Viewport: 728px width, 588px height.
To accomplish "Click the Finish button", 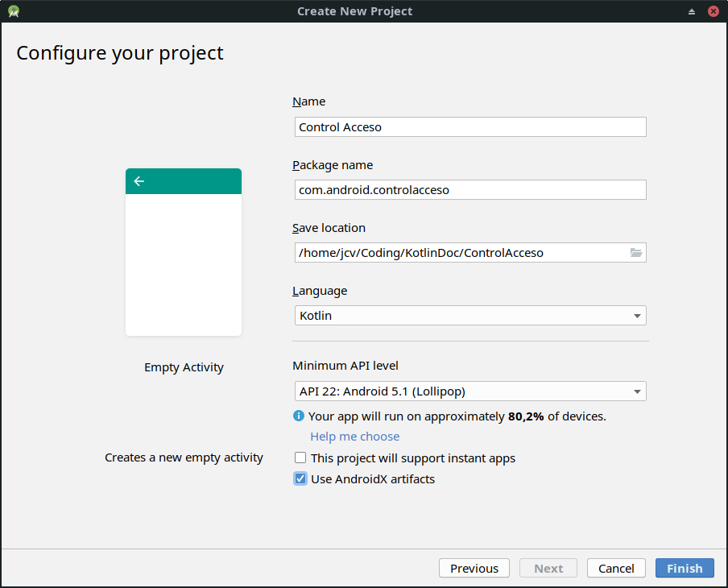I will click(x=685, y=568).
